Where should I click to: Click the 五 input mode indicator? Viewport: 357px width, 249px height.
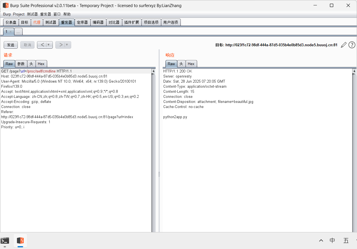coord(346,241)
